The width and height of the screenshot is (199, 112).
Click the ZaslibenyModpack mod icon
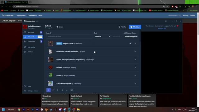tap(50, 83)
